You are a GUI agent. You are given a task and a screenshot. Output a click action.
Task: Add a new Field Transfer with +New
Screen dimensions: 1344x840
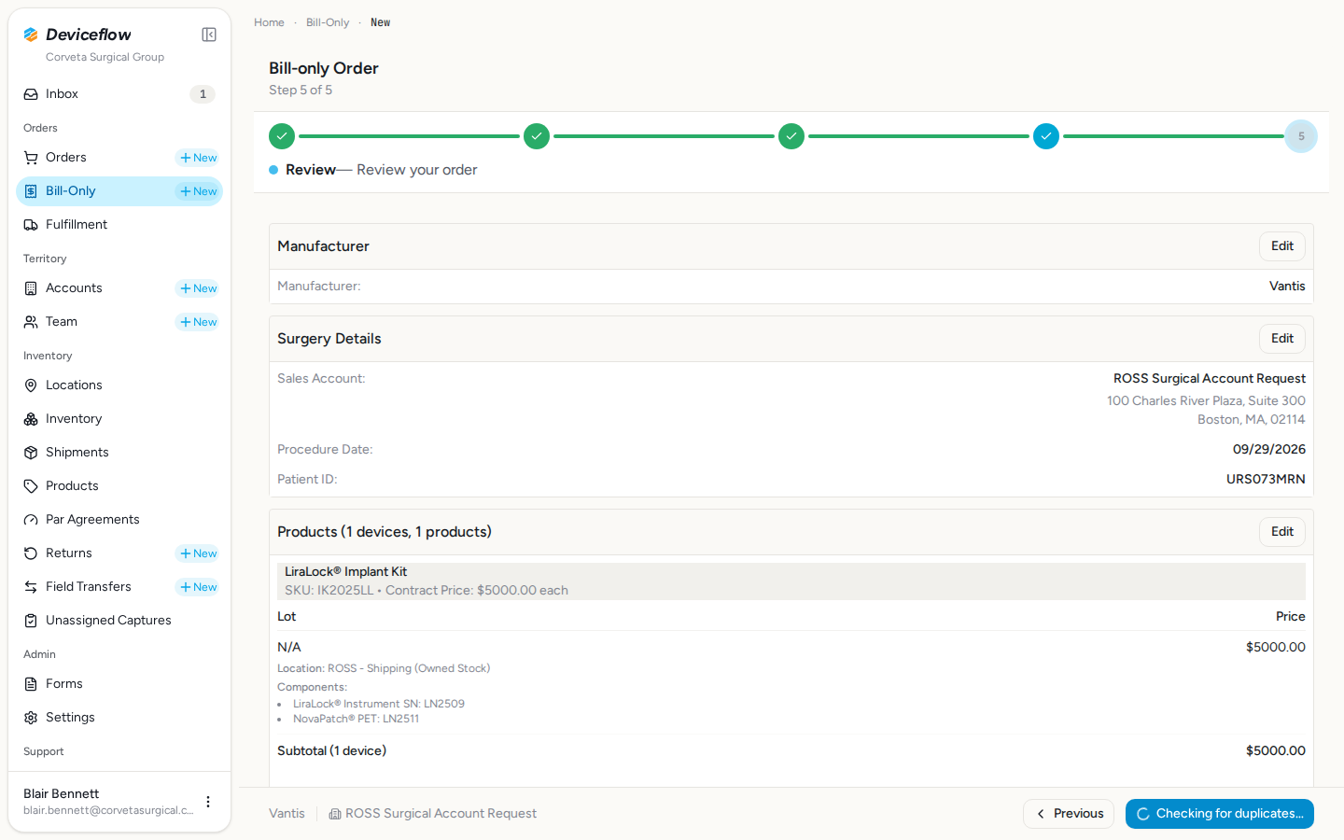coord(198,587)
